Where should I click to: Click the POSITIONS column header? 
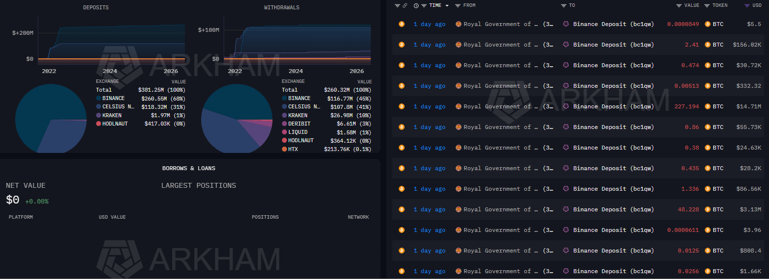pyautogui.click(x=265, y=217)
